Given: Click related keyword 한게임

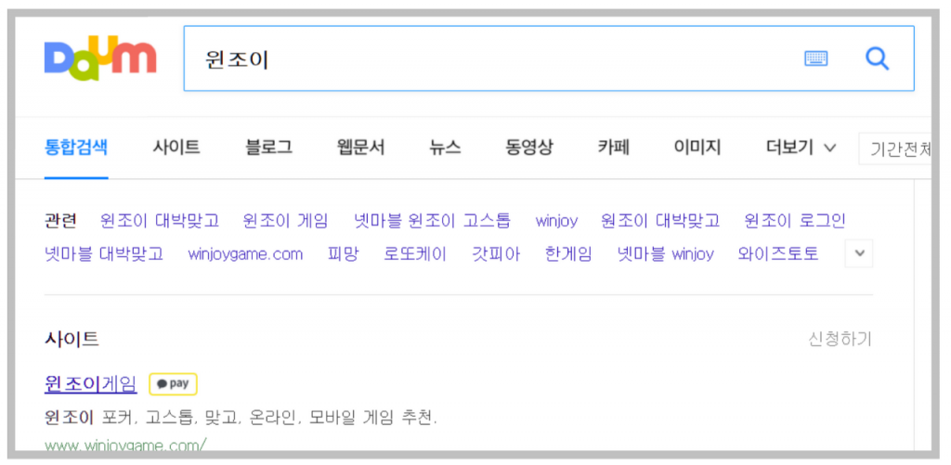Looking at the screenshot, I should [x=568, y=253].
